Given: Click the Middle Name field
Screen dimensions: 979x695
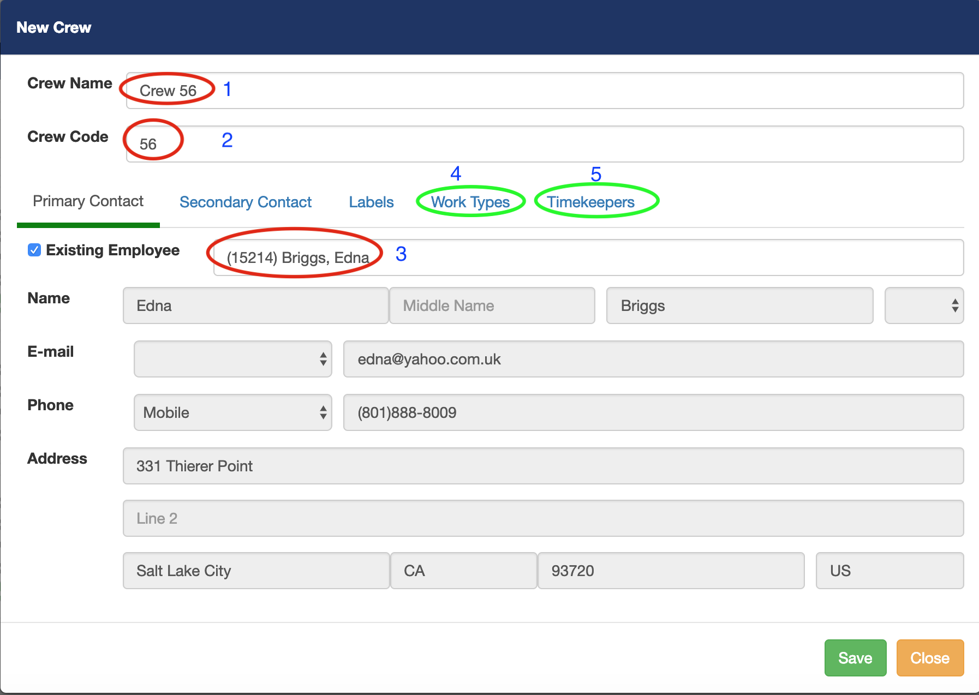Looking at the screenshot, I should (x=492, y=305).
